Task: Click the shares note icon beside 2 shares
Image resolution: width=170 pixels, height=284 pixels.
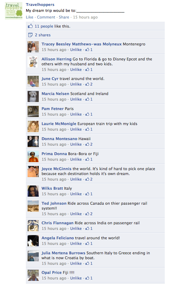Action: (30, 35)
